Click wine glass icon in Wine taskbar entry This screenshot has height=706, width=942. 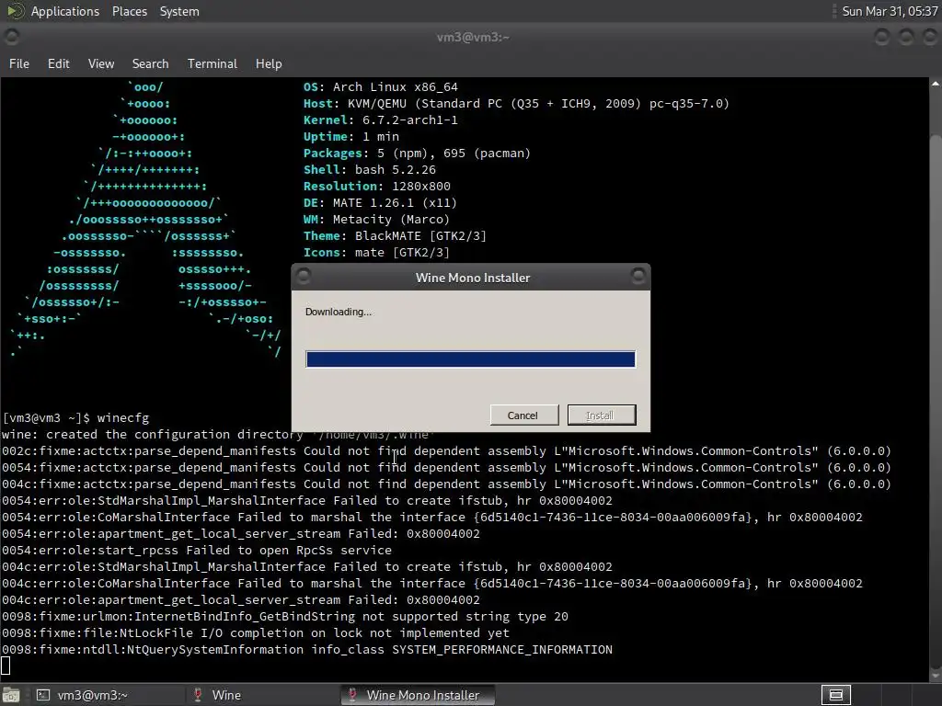(x=198, y=695)
